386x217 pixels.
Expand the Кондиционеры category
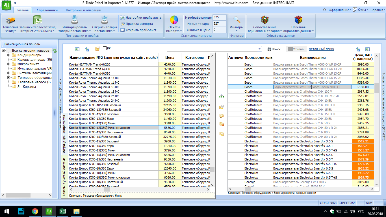click(9, 55)
